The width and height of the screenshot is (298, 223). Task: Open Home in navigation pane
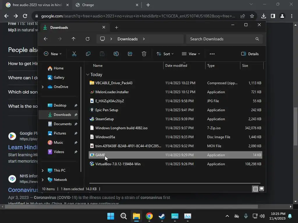(59, 68)
